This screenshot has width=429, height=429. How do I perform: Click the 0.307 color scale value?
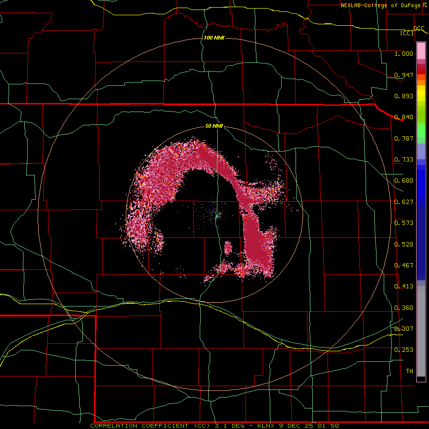tap(404, 328)
